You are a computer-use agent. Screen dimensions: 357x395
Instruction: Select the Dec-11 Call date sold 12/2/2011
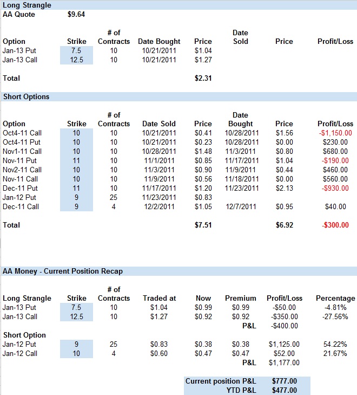coord(159,206)
